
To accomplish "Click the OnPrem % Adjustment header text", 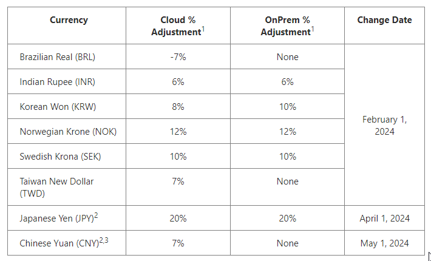I will click(287, 25).
